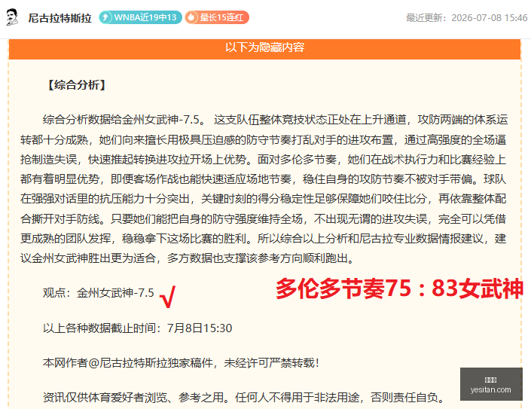Click the lightning icon in WNBA badge
The height and width of the screenshot is (409, 531).
pos(105,17)
